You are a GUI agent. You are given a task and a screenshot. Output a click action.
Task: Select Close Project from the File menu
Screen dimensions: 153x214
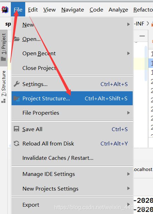click(72, 68)
